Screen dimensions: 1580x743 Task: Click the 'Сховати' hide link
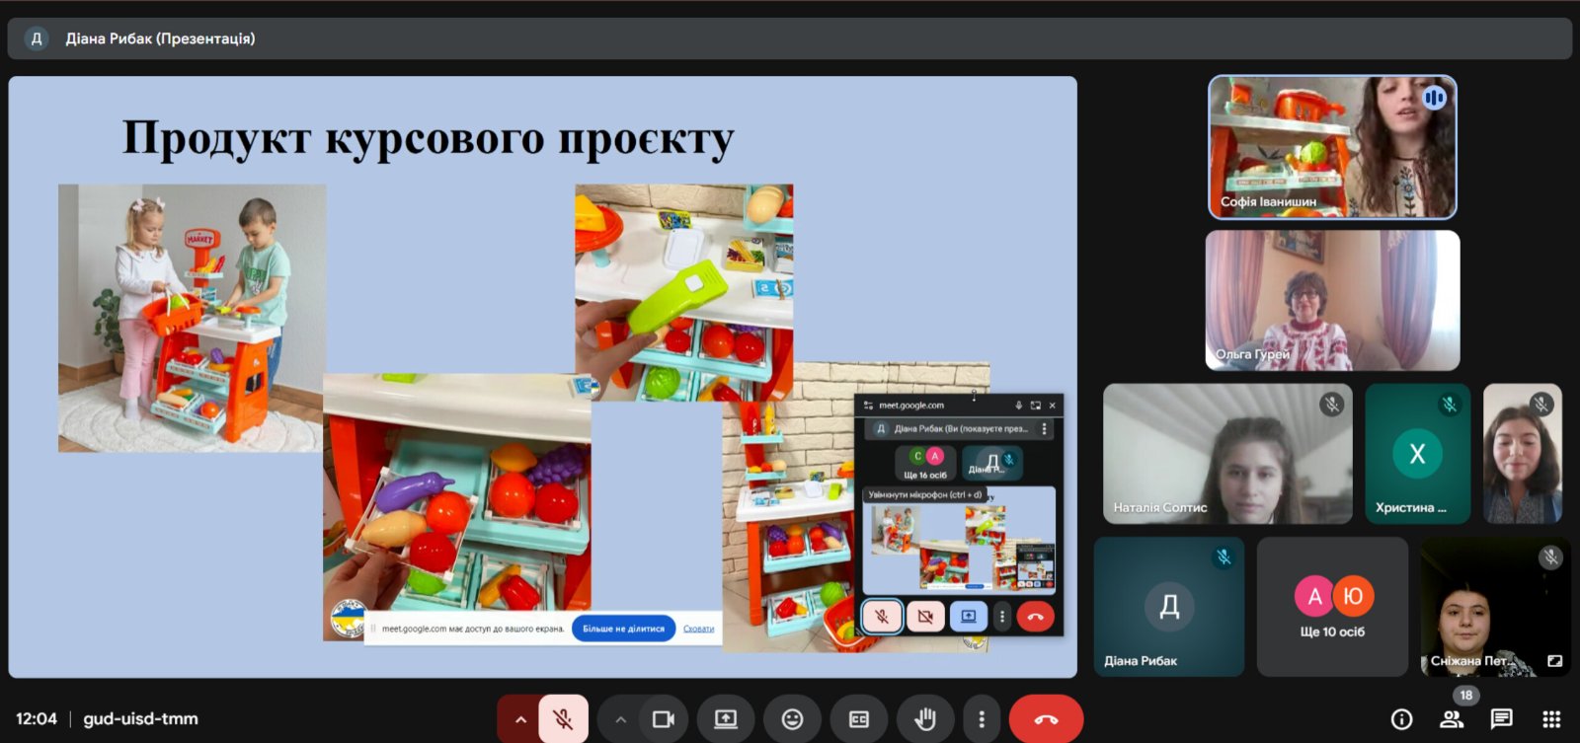click(x=698, y=629)
